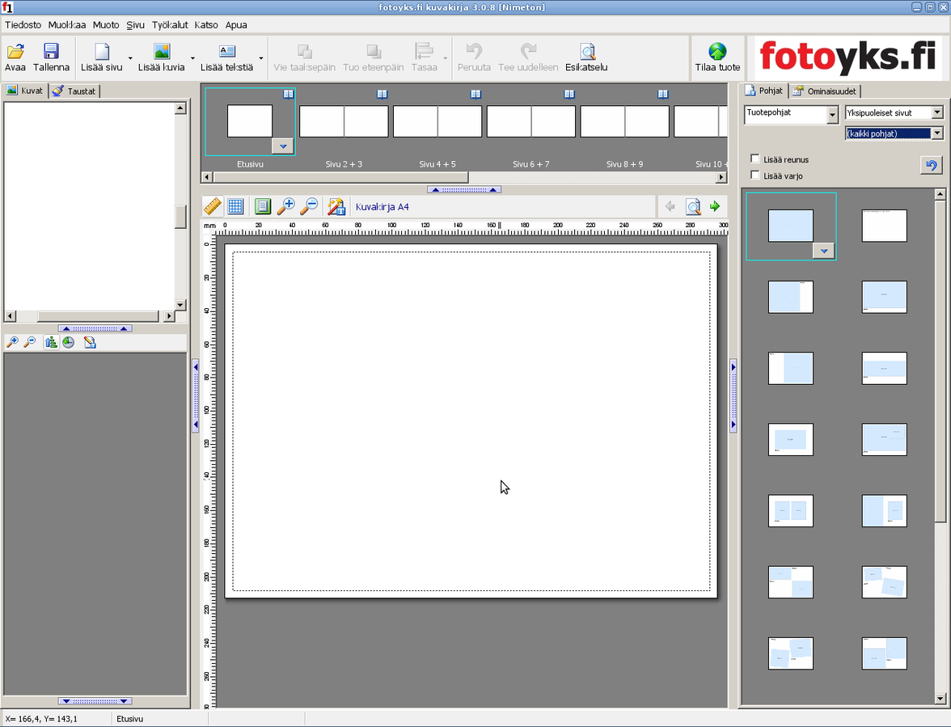
Task: Open the Yksipuoleiset sivut dropdown
Action: click(x=937, y=112)
